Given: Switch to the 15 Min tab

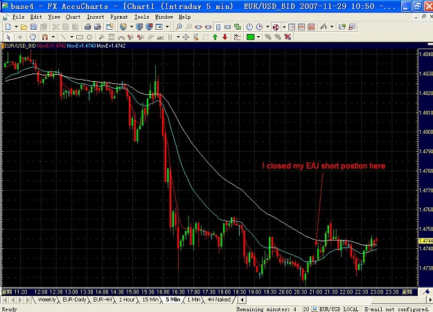Looking at the screenshot, I should point(150,300).
